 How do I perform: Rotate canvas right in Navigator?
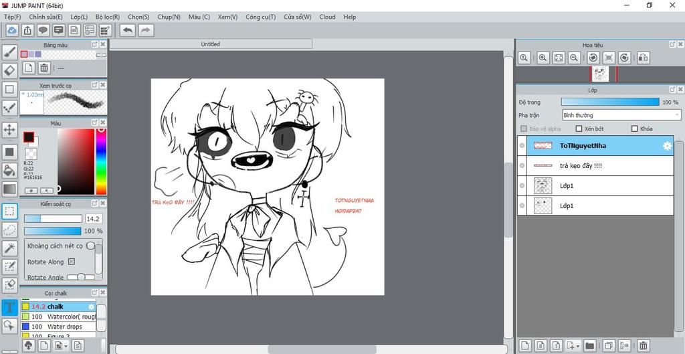(x=625, y=58)
